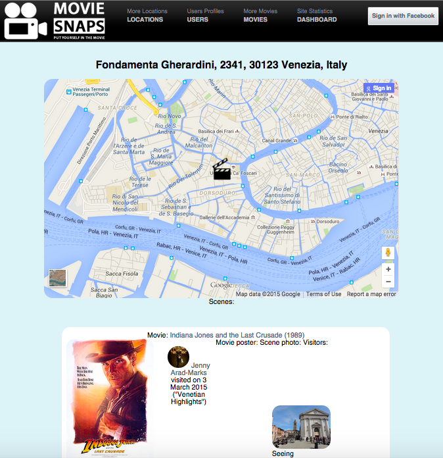This screenshot has width=443, height=458.
Task: Open the USERS menu item
Action: point(198,20)
